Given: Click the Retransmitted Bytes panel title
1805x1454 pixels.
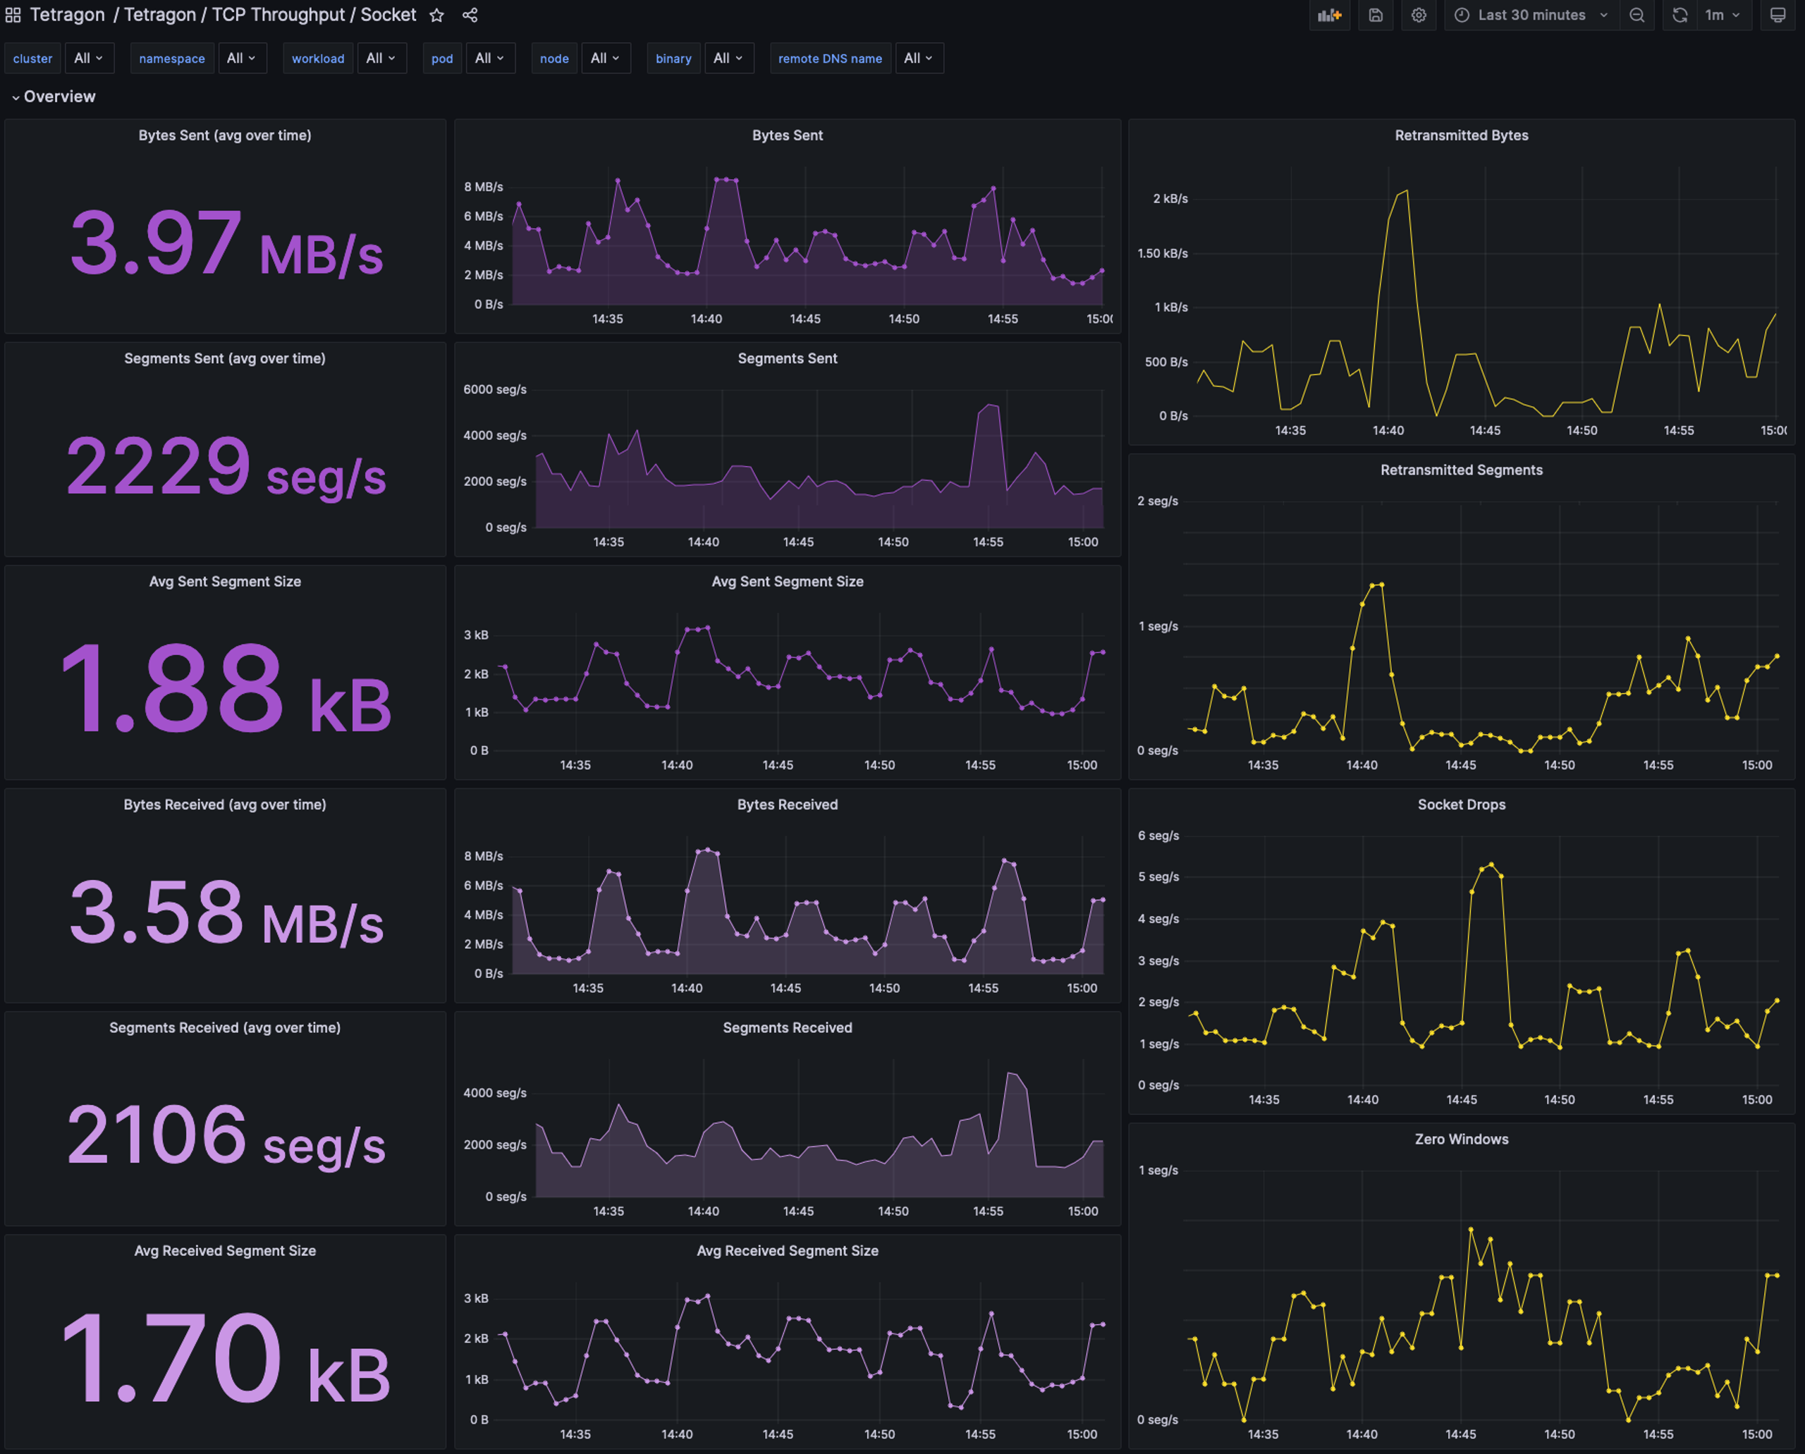Looking at the screenshot, I should [x=1461, y=135].
